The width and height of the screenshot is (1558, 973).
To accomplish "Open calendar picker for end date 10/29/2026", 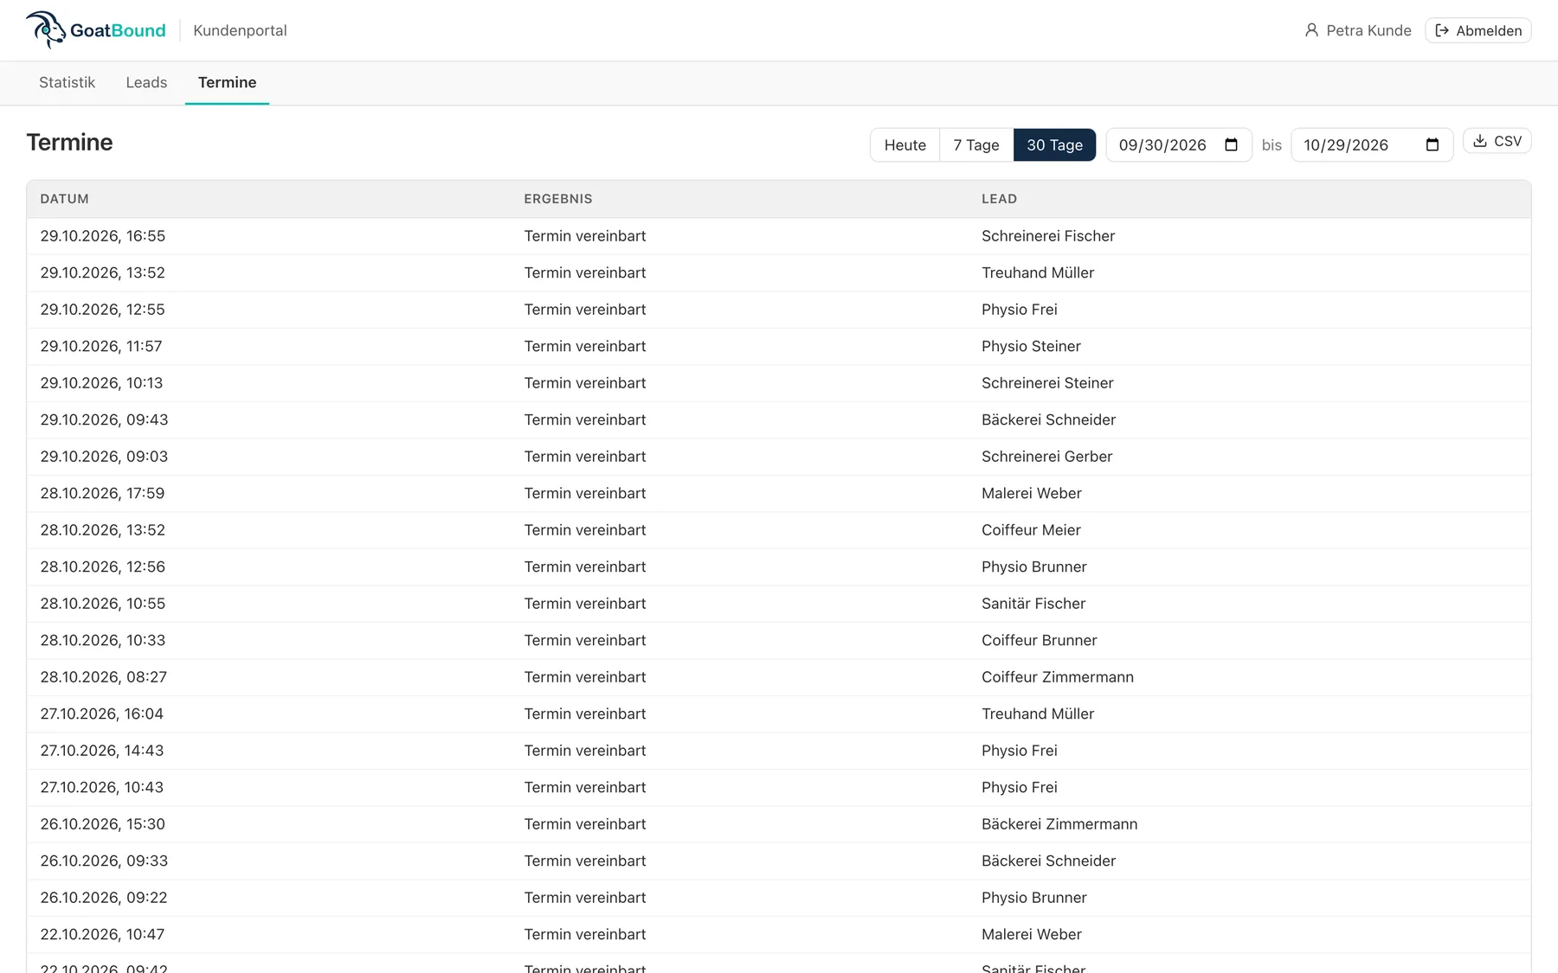I will [1432, 144].
